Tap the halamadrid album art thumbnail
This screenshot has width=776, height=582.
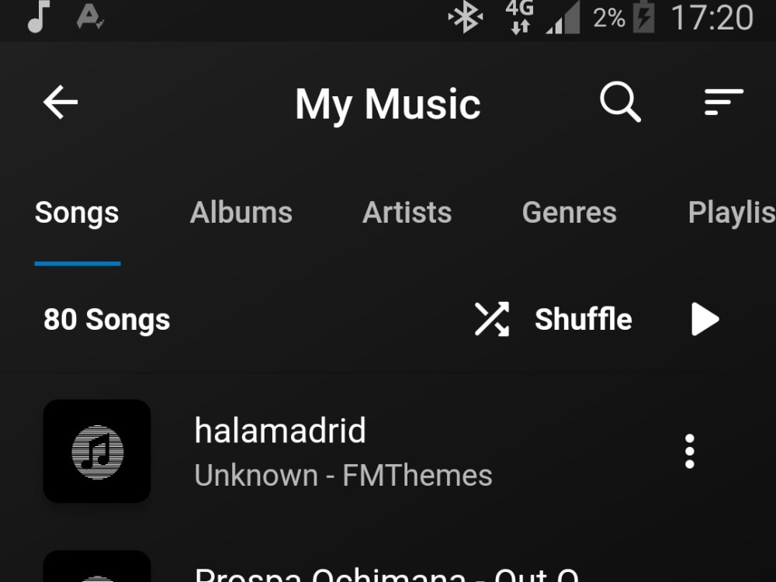[x=97, y=450]
